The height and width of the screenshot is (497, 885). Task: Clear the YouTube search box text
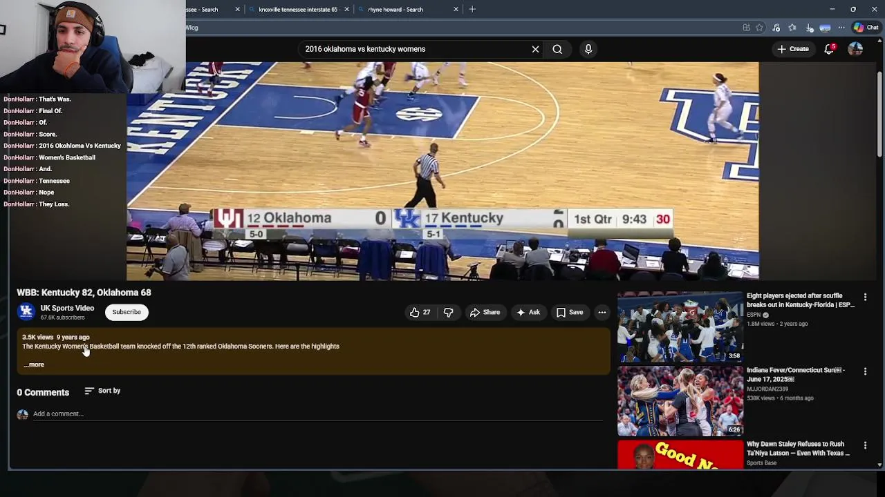coord(535,49)
